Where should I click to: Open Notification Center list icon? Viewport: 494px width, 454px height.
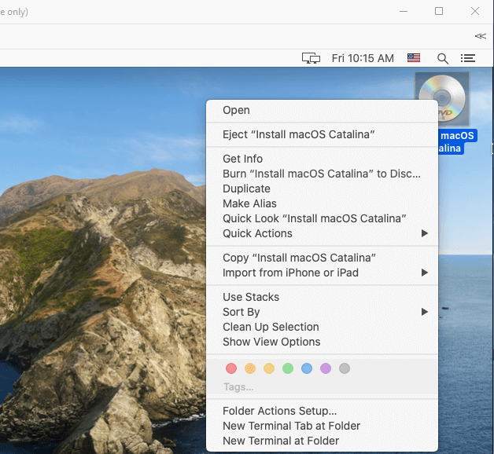tap(468, 58)
